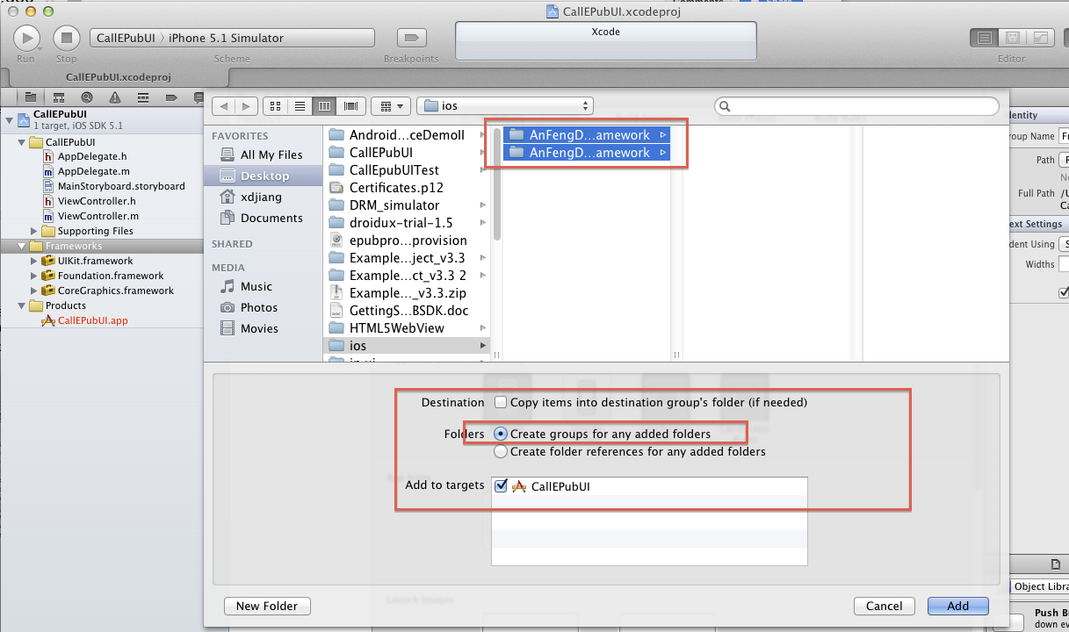The image size is (1069, 632).
Task: Go forward in the file browser
Action: [x=247, y=105]
